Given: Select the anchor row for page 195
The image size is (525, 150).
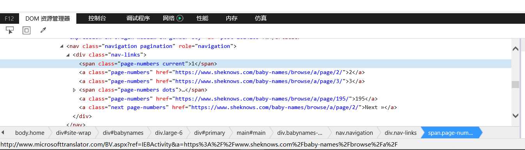Looking at the screenshot, I should (255, 99).
